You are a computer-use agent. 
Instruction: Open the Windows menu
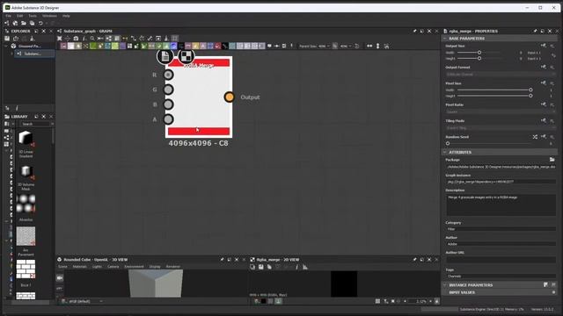49,16
